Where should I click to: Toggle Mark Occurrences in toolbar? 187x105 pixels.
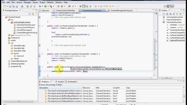84,6
